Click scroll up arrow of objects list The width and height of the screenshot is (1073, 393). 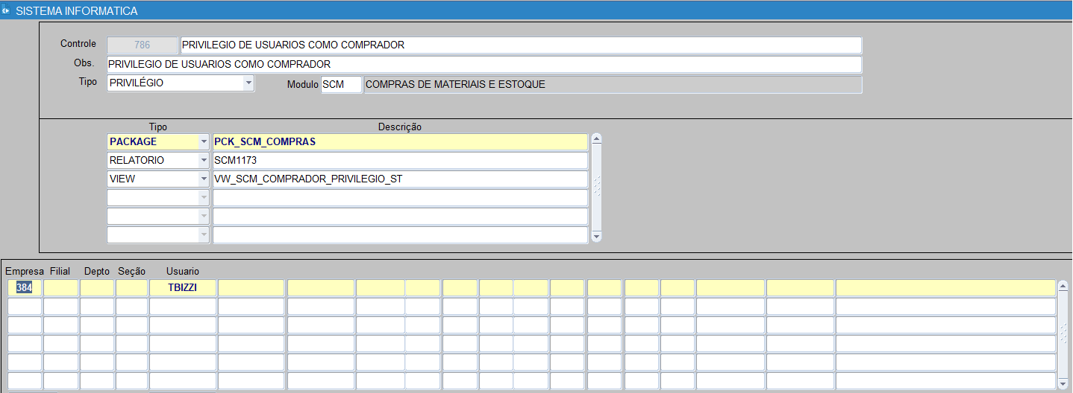pyautogui.click(x=596, y=139)
